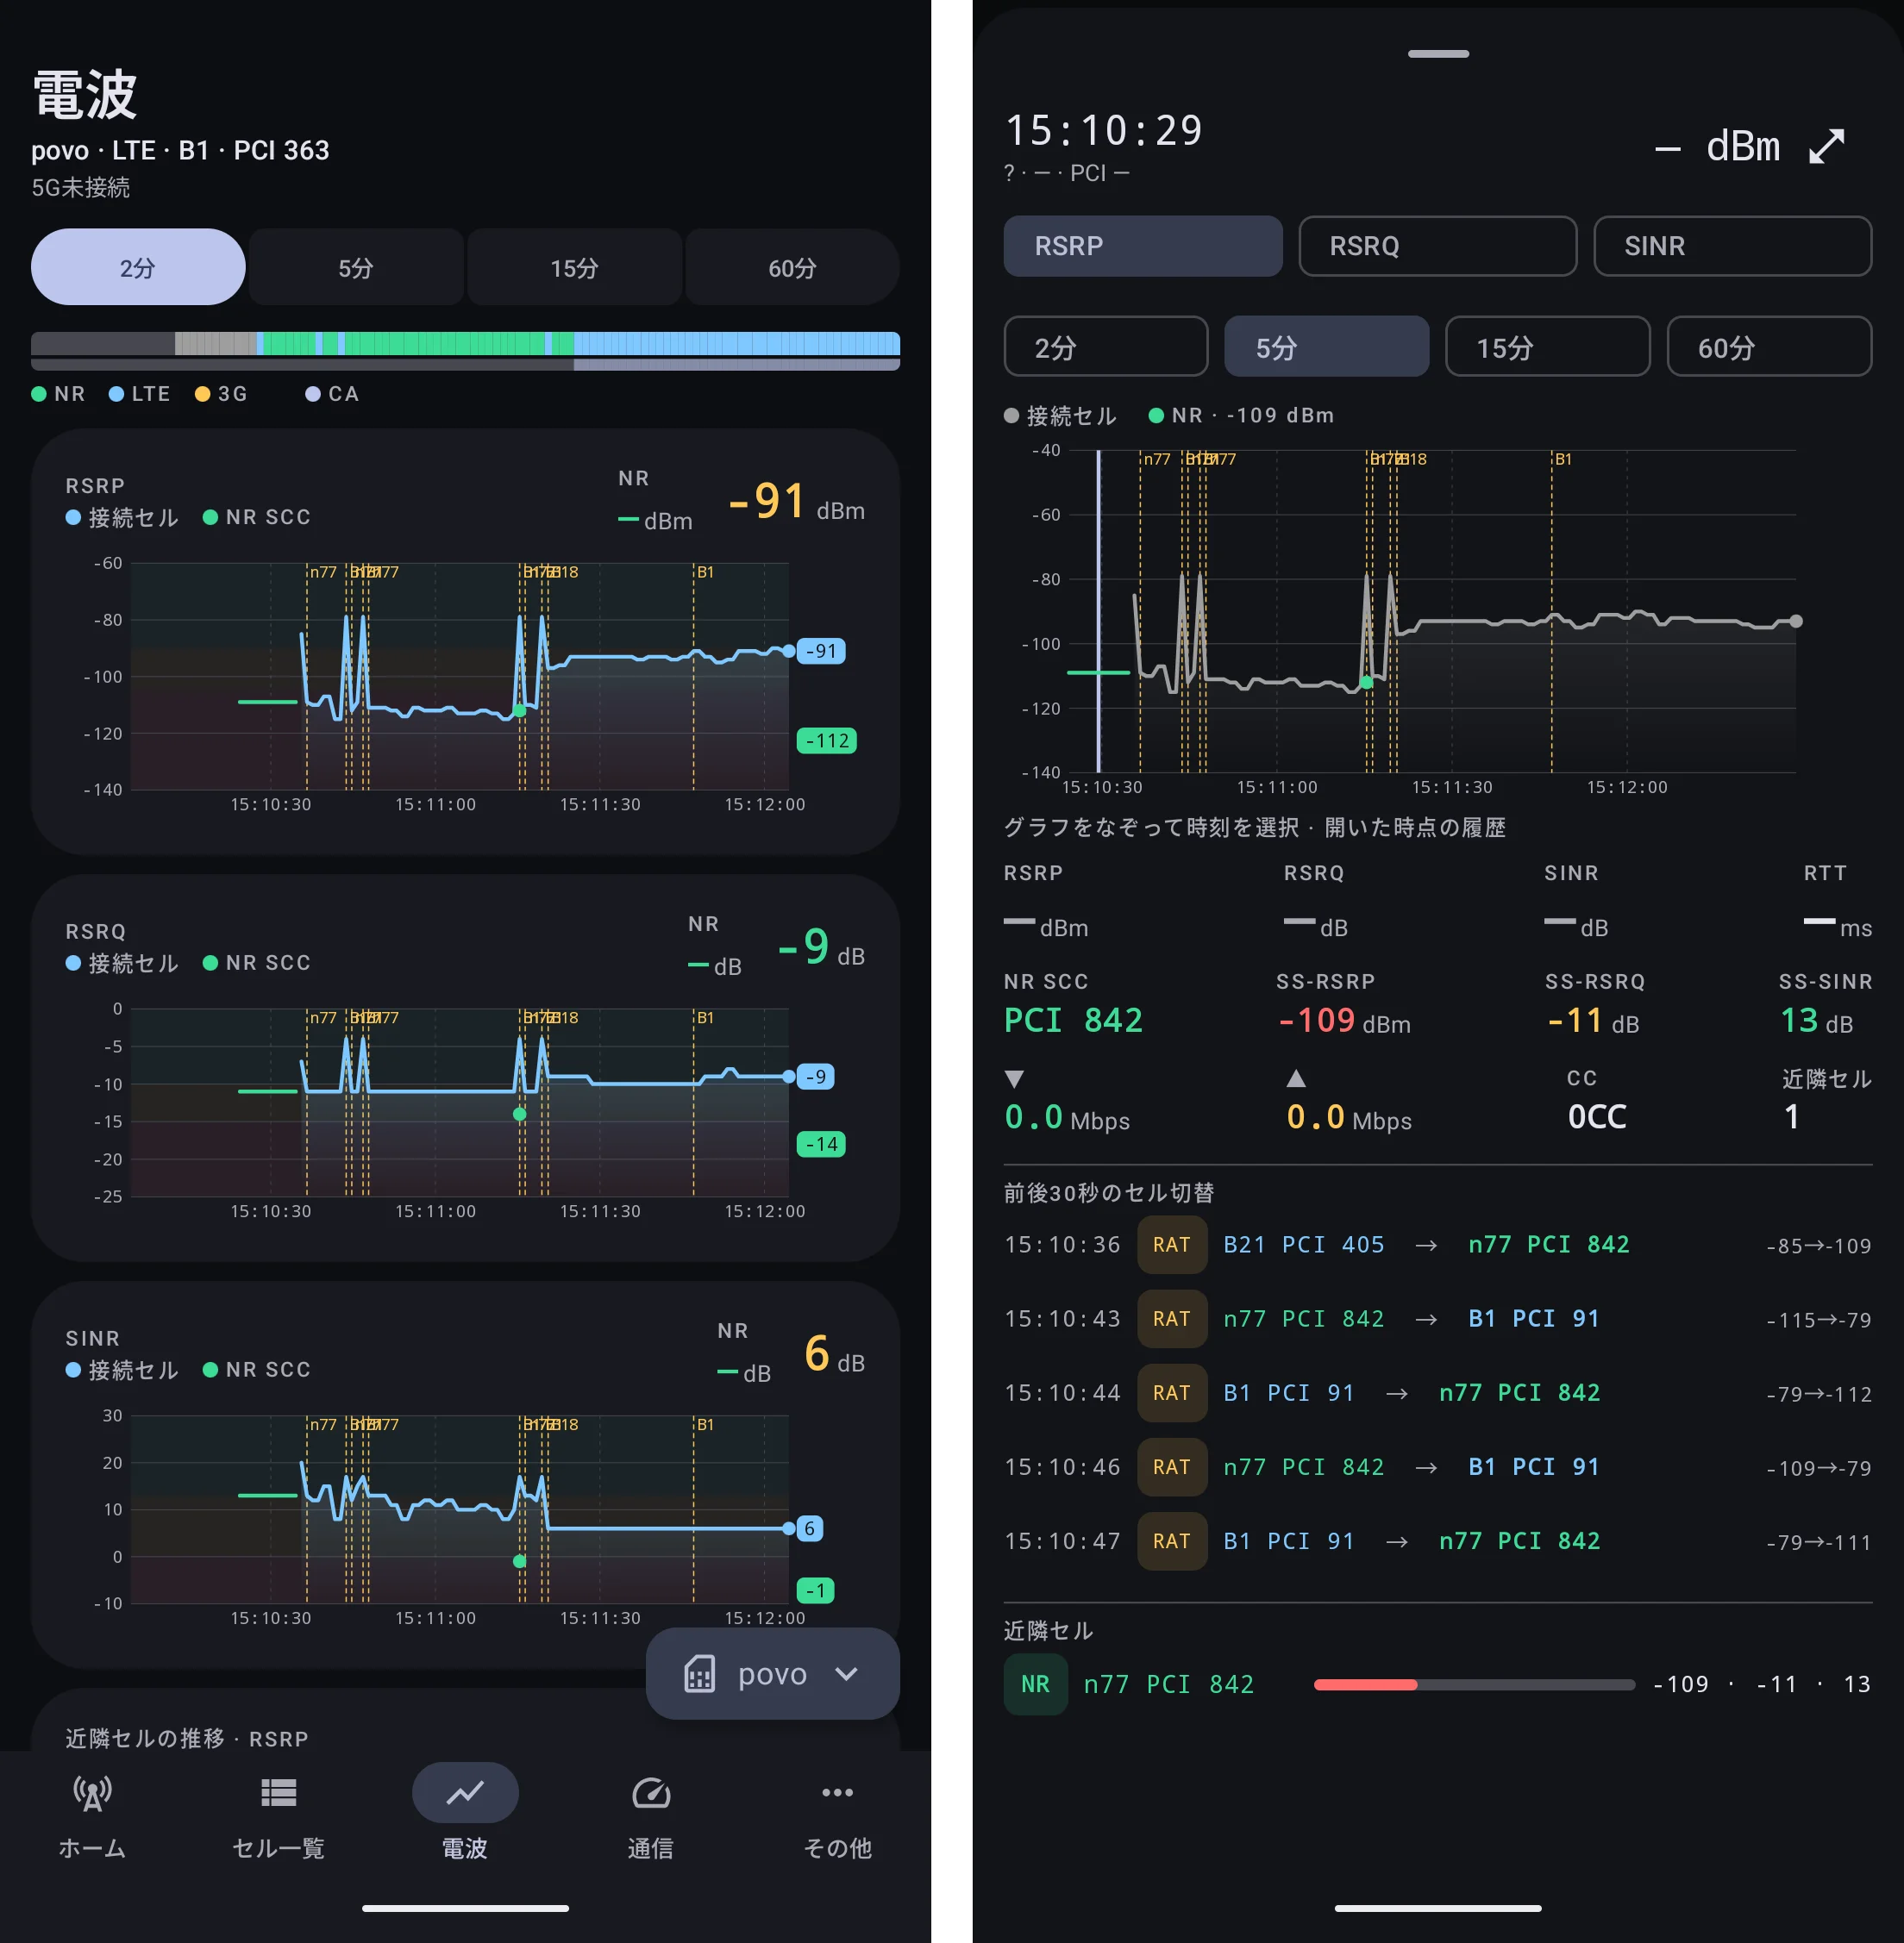The width and height of the screenshot is (1904, 1943).
Task: Open the ホーム antenna tab icon
Action: tap(92, 1794)
